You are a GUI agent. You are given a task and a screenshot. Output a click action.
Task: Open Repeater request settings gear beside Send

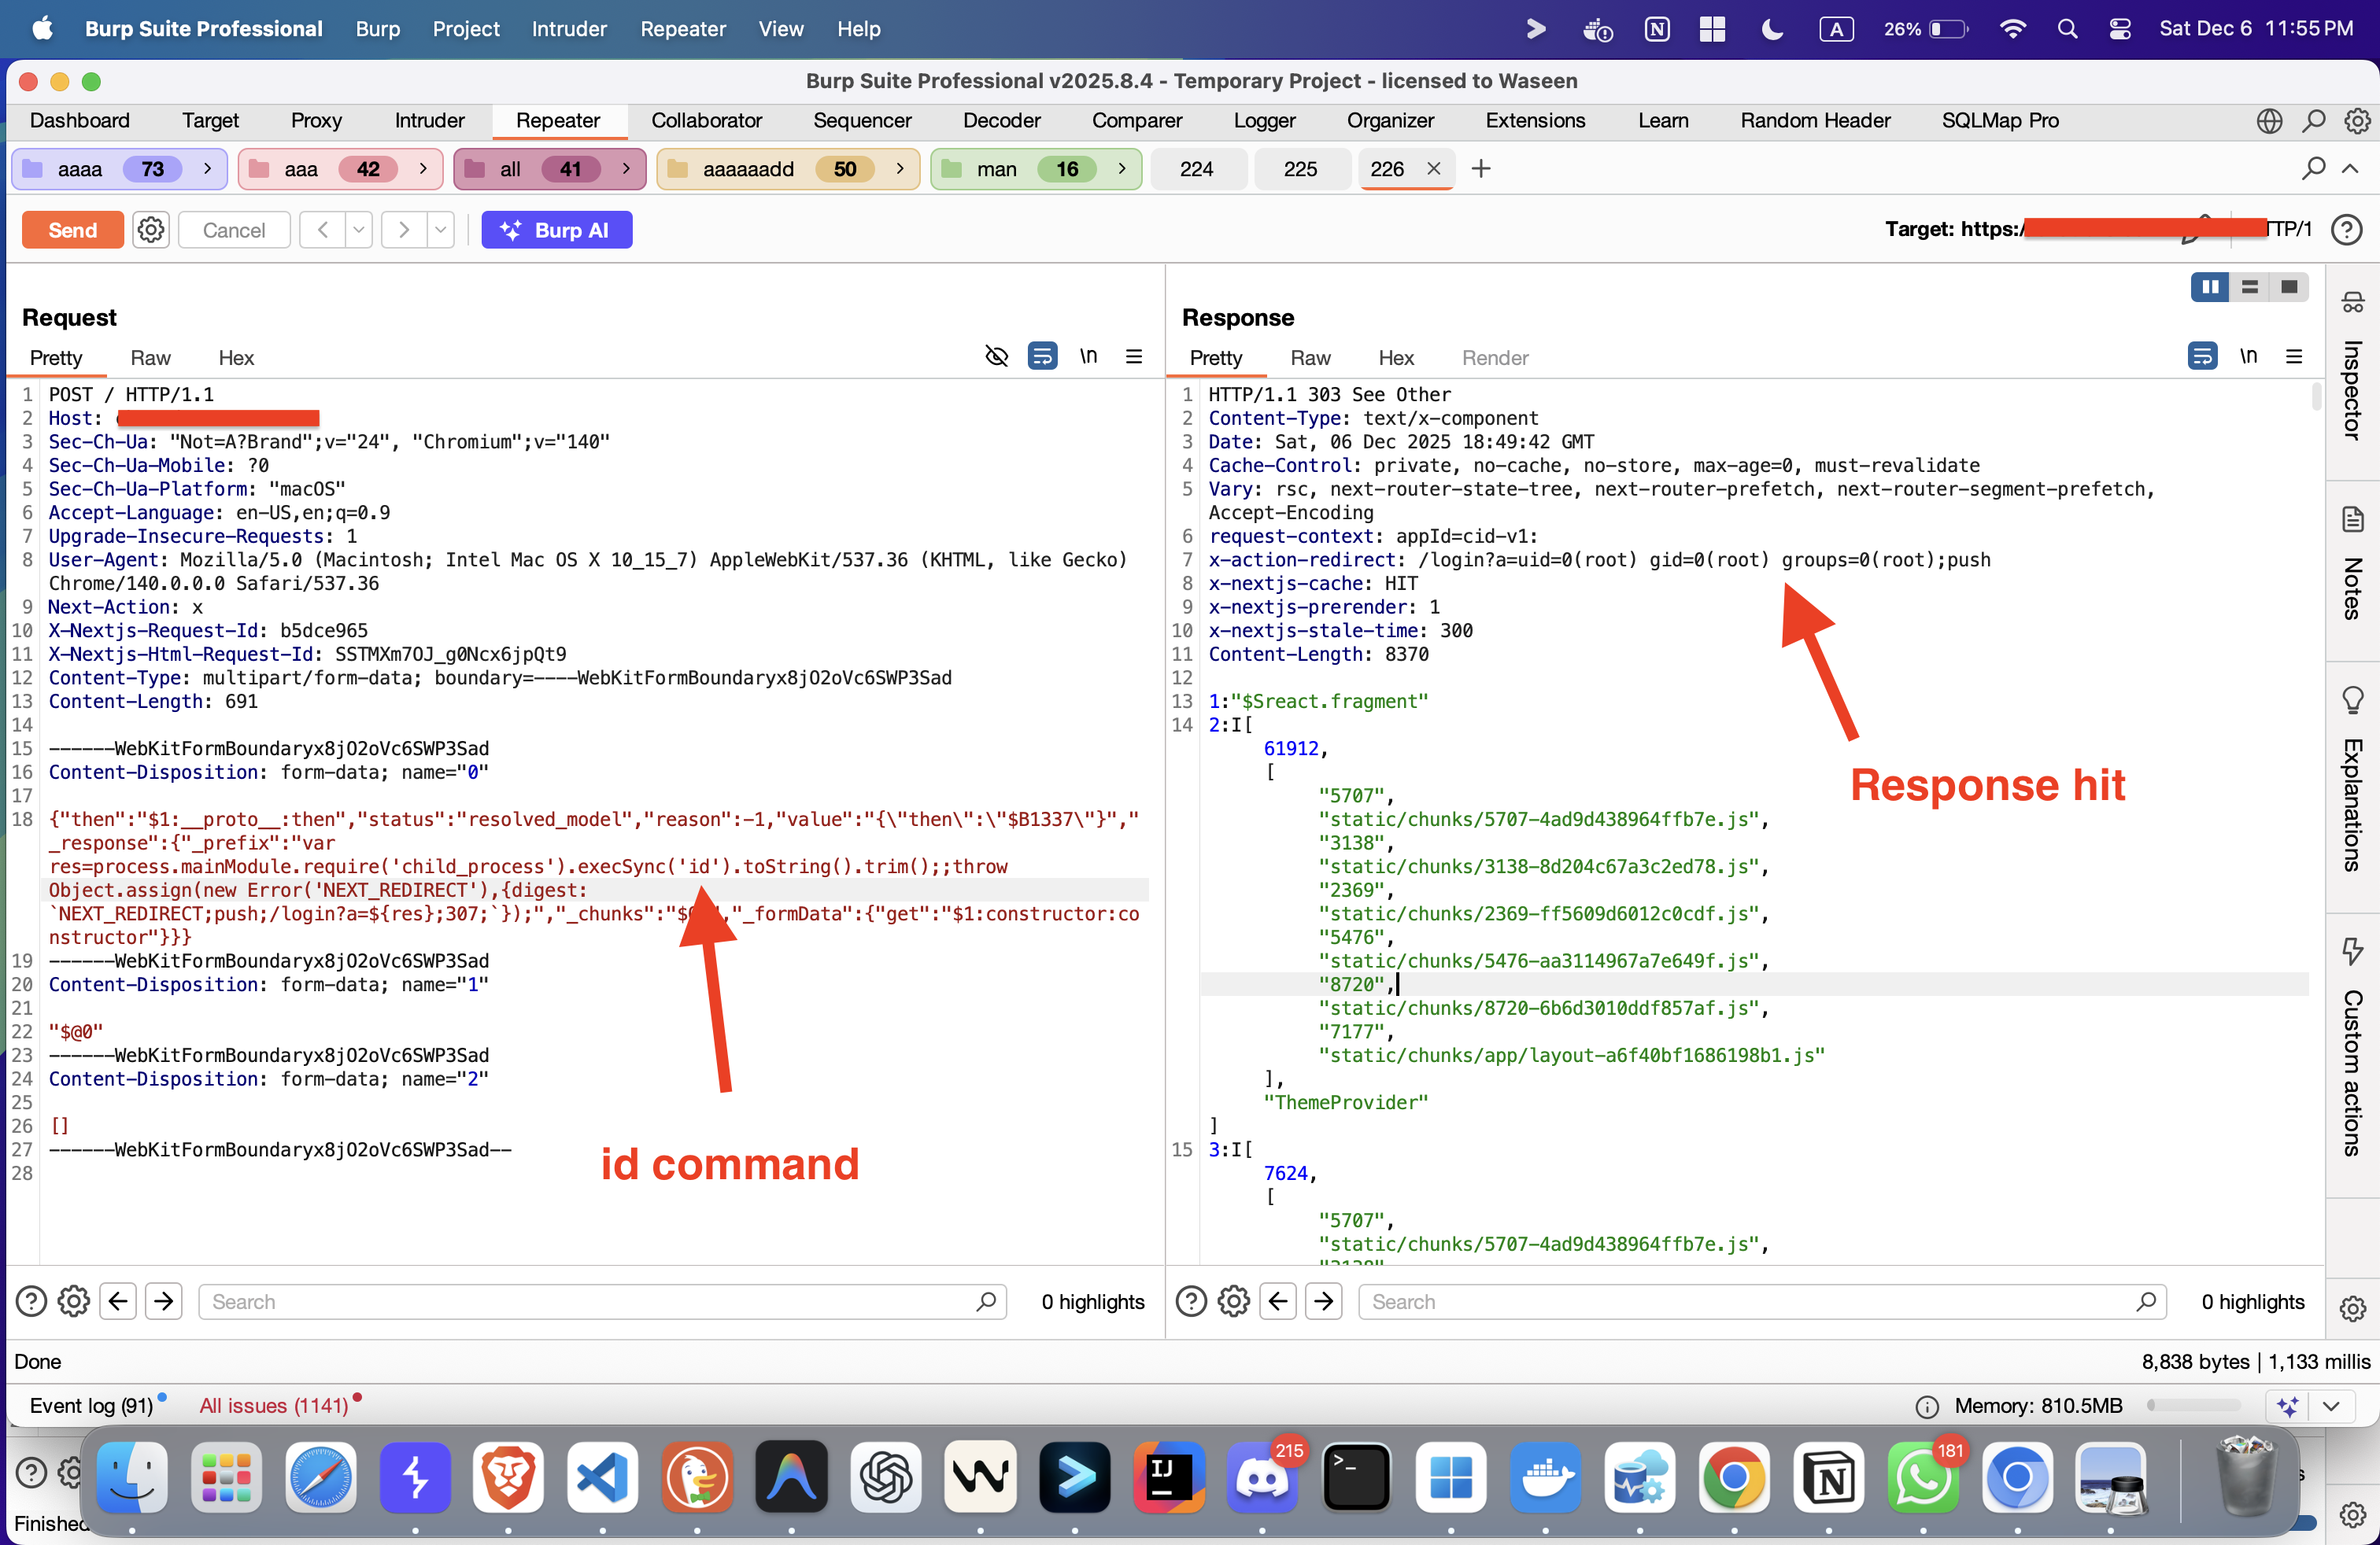click(151, 230)
